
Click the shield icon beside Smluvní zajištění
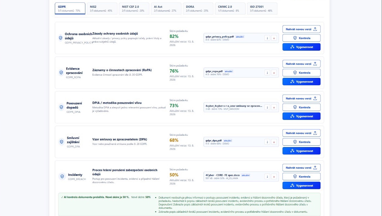click(x=61, y=142)
